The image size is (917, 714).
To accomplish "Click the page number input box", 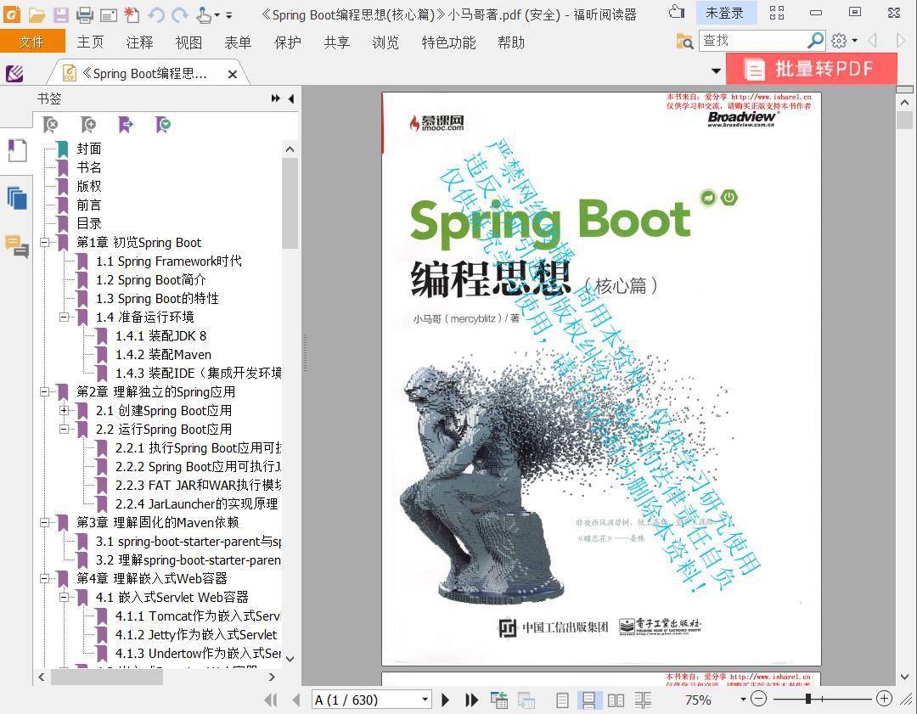I will 366,700.
